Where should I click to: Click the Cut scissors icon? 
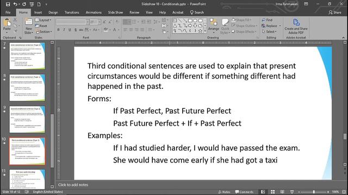15,20
